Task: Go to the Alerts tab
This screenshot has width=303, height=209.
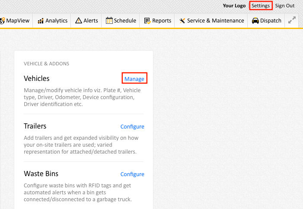Action: point(86,20)
